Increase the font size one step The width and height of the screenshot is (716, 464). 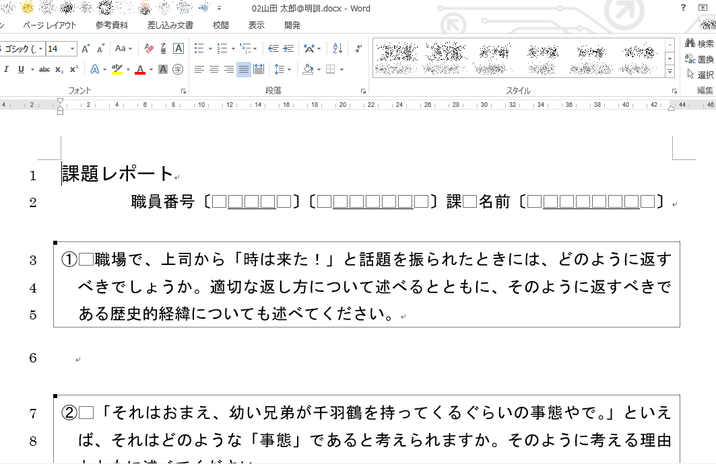pos(86,48)
